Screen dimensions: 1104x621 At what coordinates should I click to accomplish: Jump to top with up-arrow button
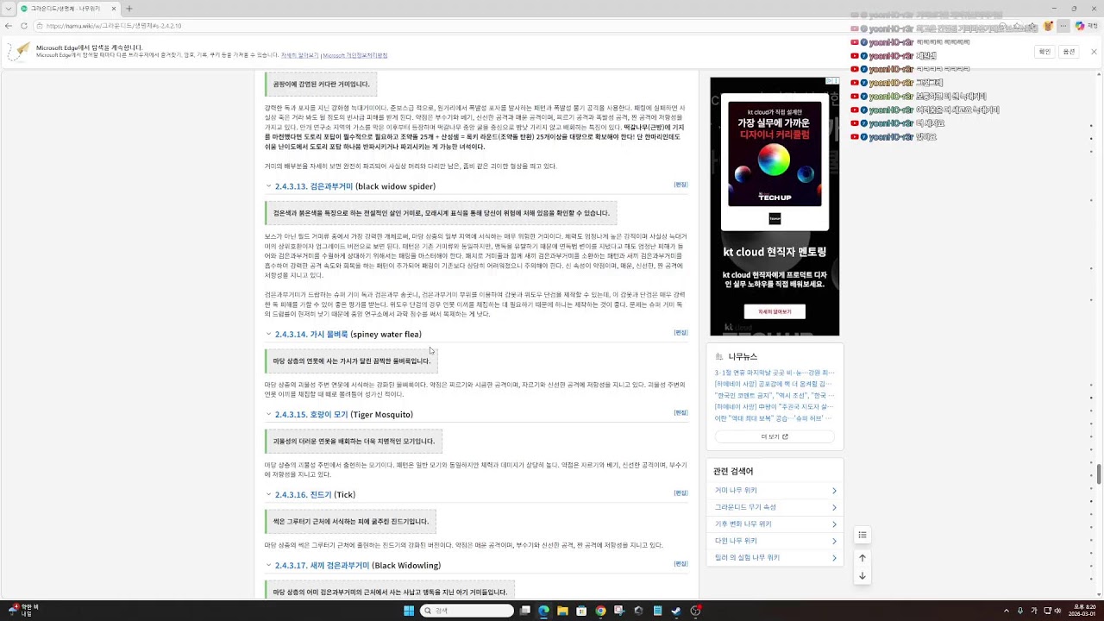pos(862,558)
